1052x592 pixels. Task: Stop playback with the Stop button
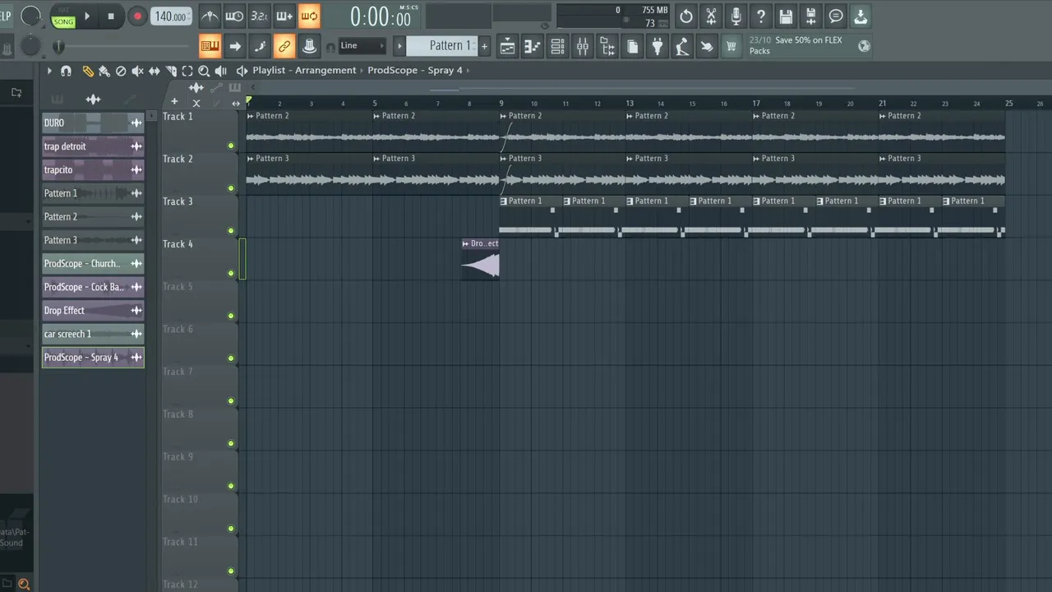pyautogui.click(x=111, y=16)
